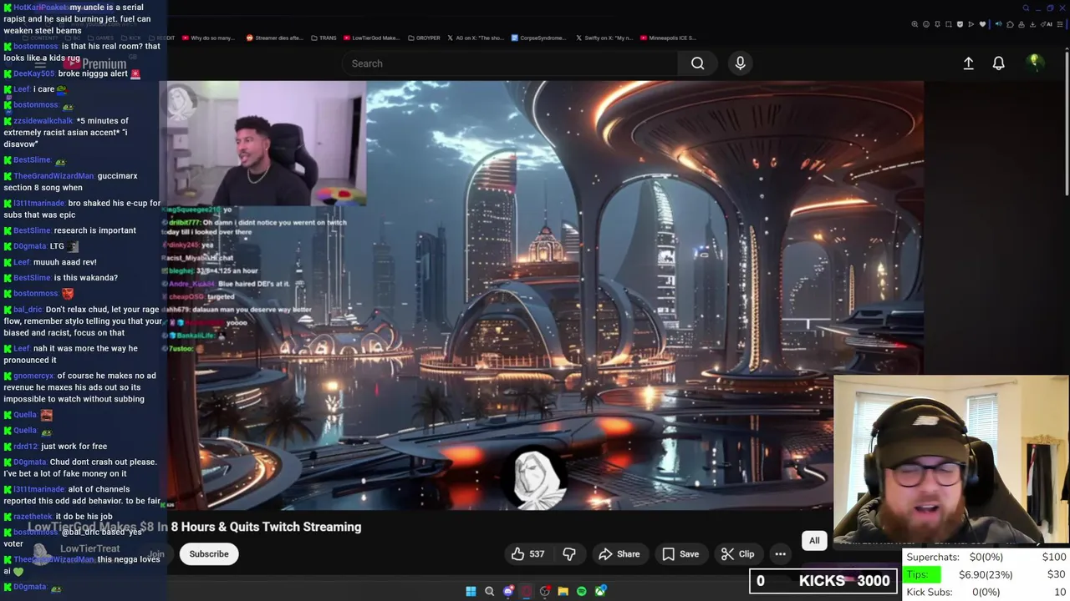Open 'Swifty on X' bookmark
Viewport: 1070px width, 601px height.
tap(604, 38)
